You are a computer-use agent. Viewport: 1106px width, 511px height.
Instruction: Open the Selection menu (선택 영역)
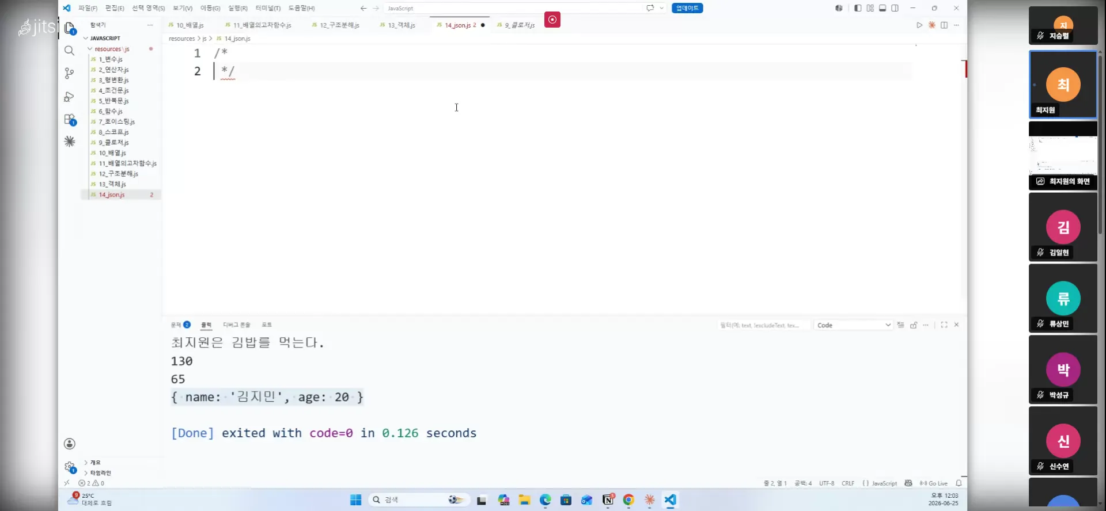148,8
